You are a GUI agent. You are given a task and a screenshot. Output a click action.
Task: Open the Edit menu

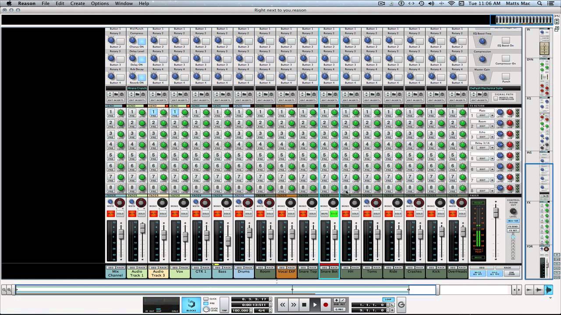pyautogui.click(x=60, y=3)
